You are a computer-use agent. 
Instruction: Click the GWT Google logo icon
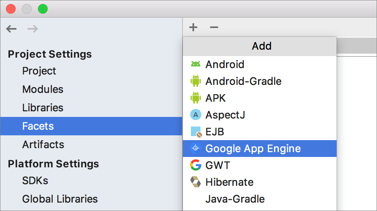tap(195, 165)
